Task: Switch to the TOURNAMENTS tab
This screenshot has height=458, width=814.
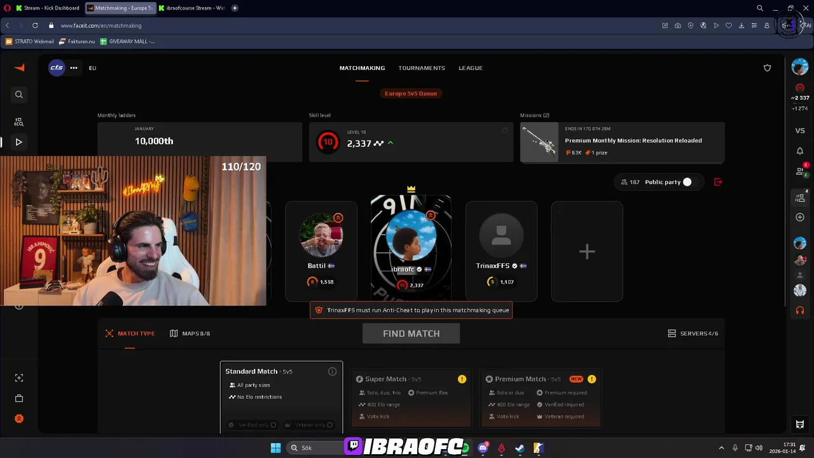Action: 422,68
